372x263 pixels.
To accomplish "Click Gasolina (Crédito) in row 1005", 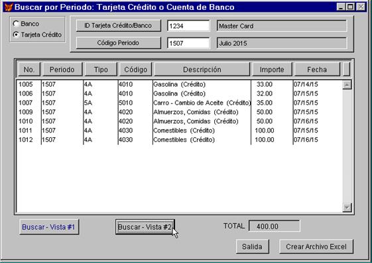I will pos(179,84).
